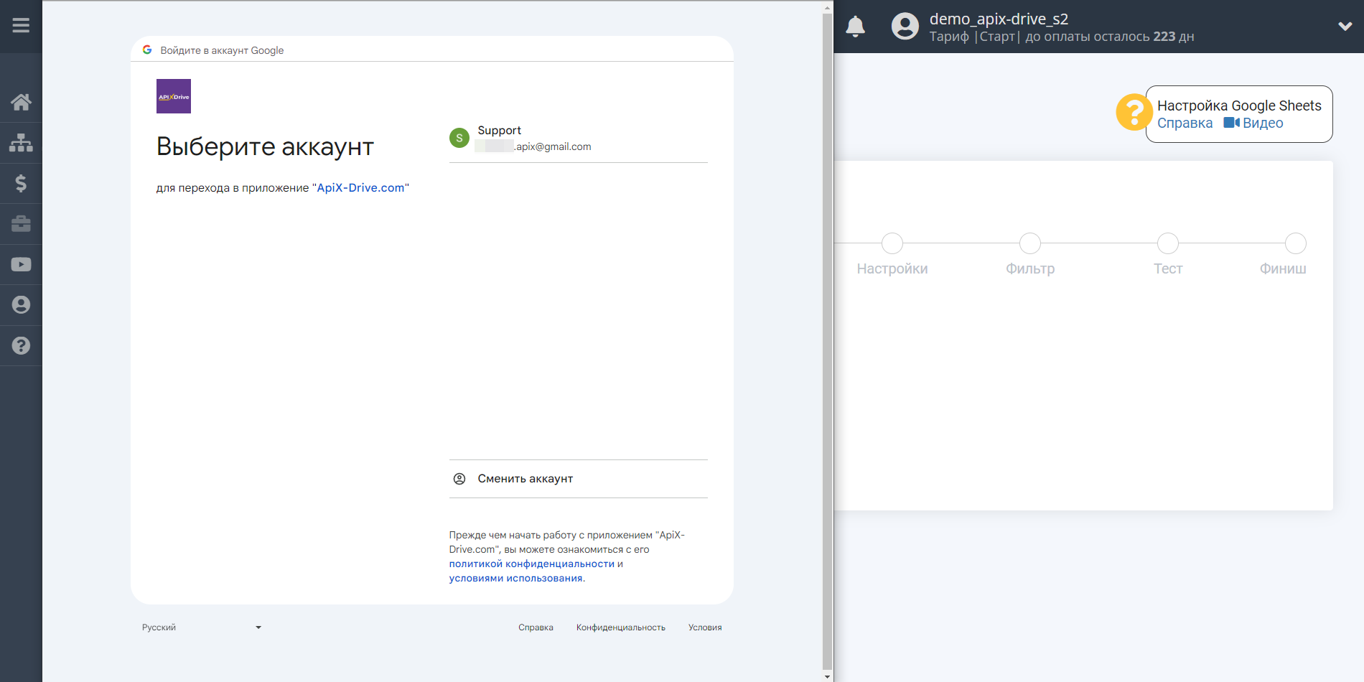
Task: Click the Финиш step label
Action: tap(1283, 268)
